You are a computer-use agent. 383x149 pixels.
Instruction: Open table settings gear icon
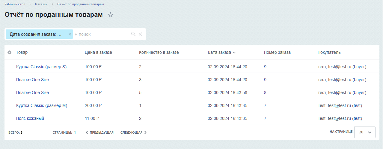point(9,53)
